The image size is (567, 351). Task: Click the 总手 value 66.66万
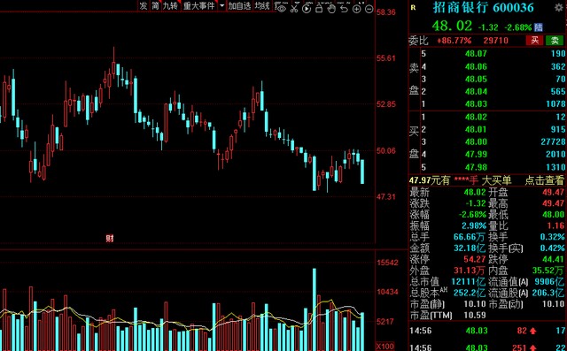click(470, 237)
